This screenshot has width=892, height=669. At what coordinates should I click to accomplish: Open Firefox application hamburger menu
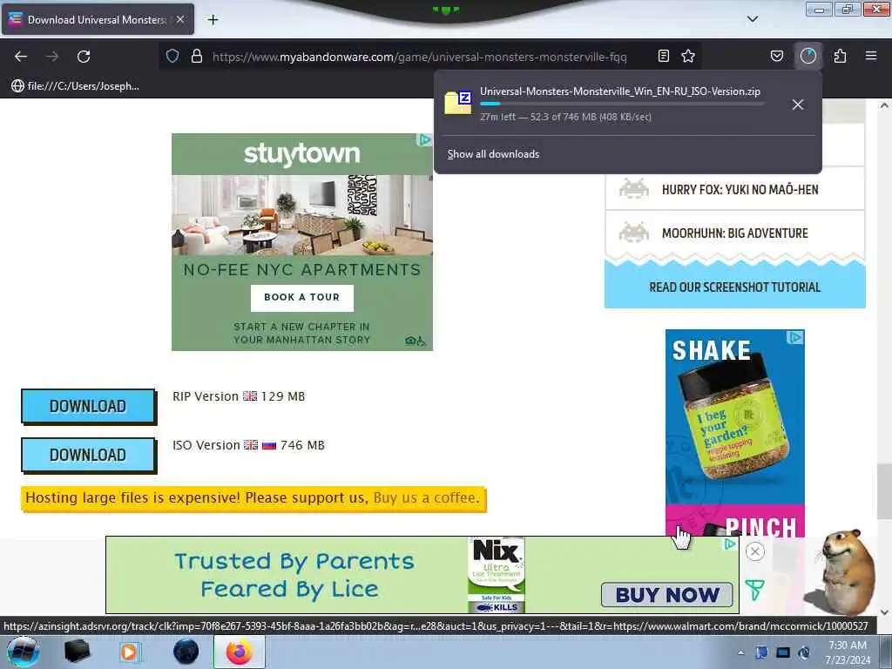[871, 56]
